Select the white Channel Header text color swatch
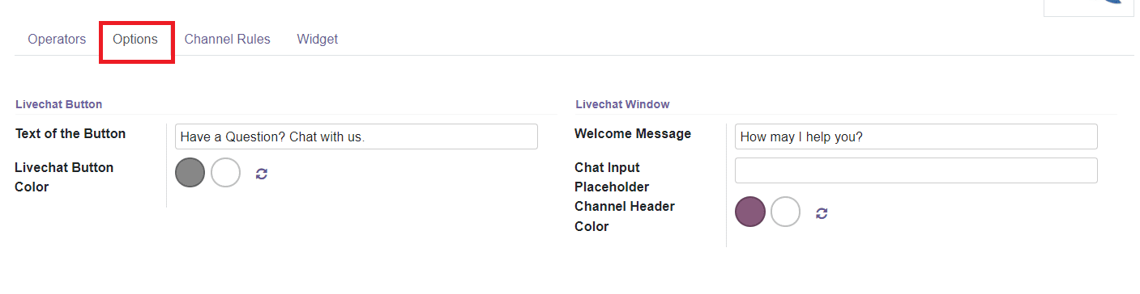 (x=786, y=212)
